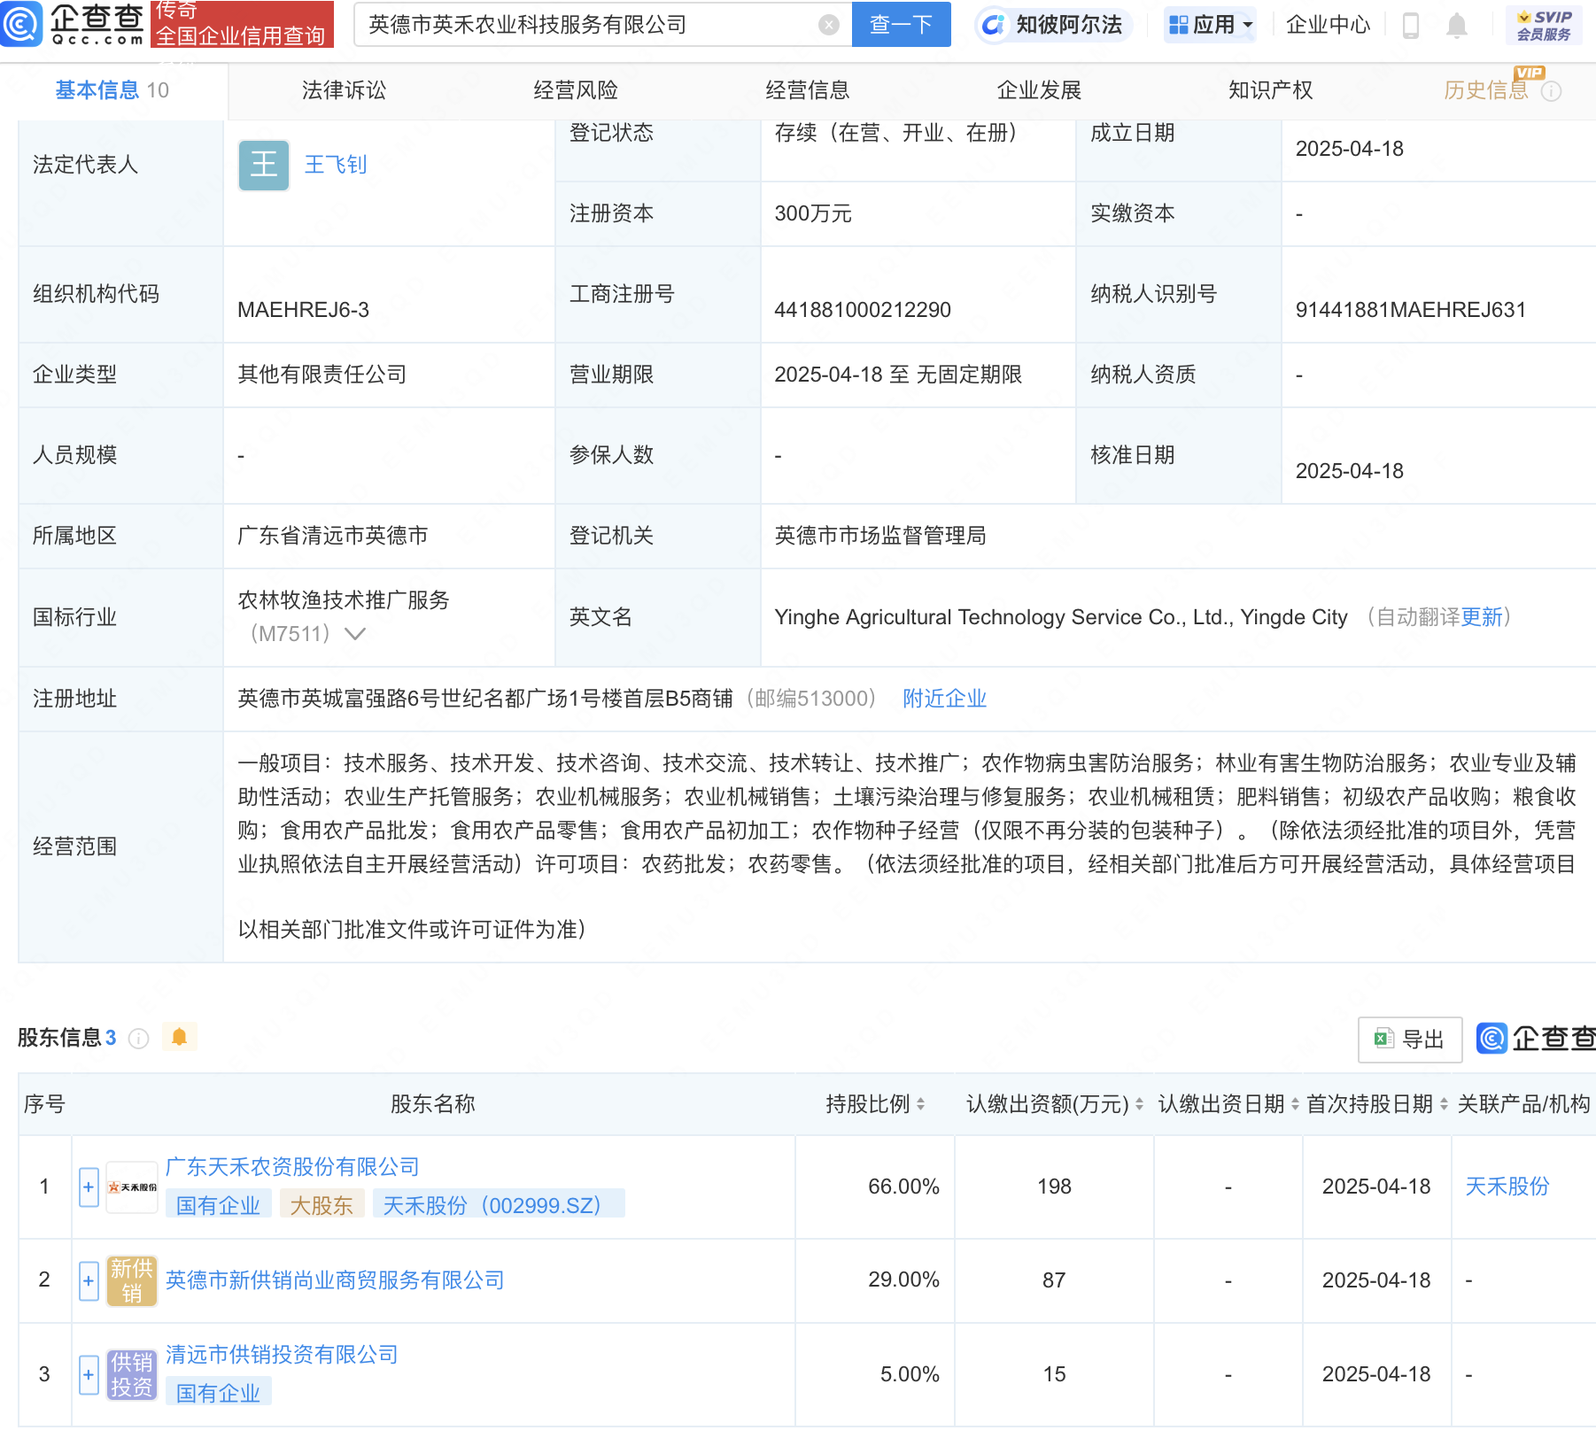This screenshot has width=1596, height=1438.
Task: Switch to 经营信息 tab
Action: click(808, 90)
